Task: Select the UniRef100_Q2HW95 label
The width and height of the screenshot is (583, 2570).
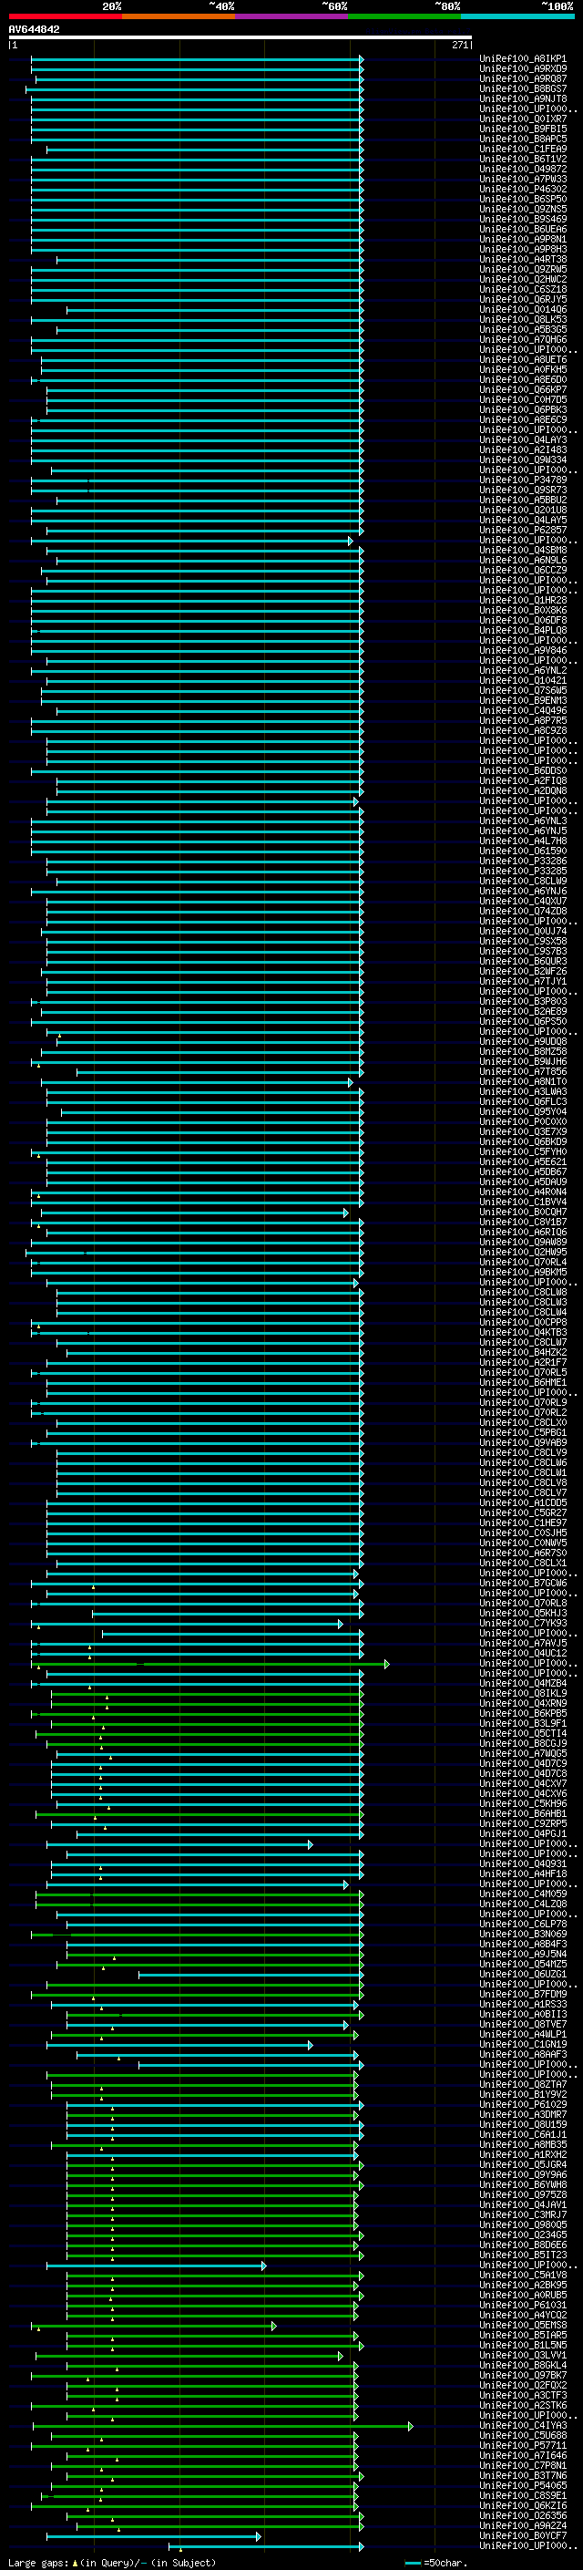Action: [x=523, y=1252]
